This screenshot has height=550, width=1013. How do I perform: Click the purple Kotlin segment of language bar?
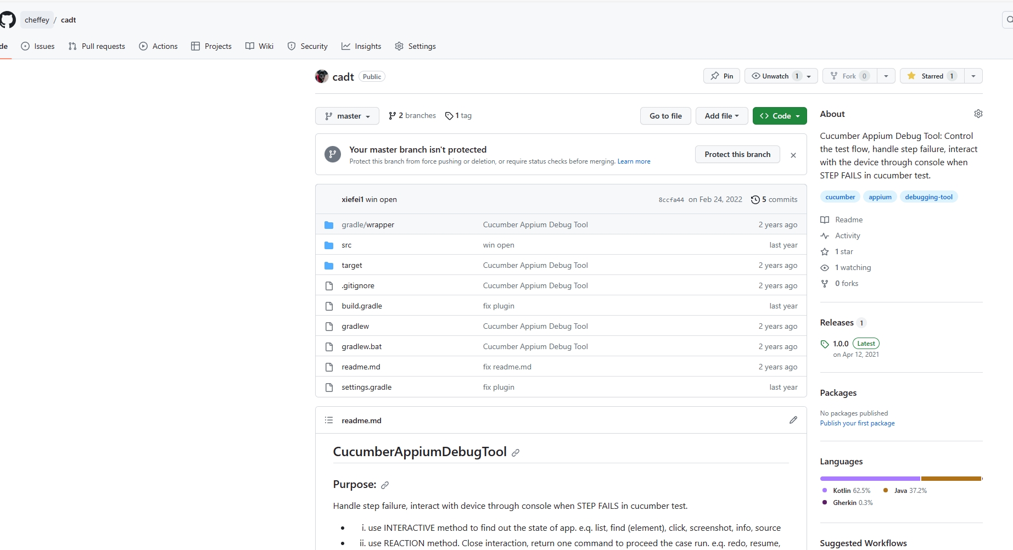coord(870,479)
